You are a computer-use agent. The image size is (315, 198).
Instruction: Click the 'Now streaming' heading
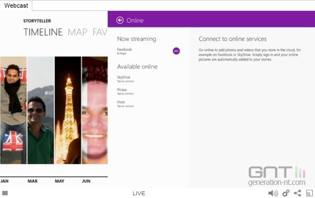click(136, 39)
